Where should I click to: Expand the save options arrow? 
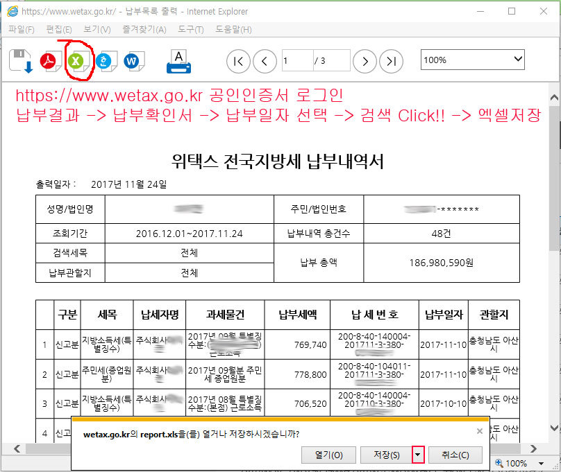[418, 455]
